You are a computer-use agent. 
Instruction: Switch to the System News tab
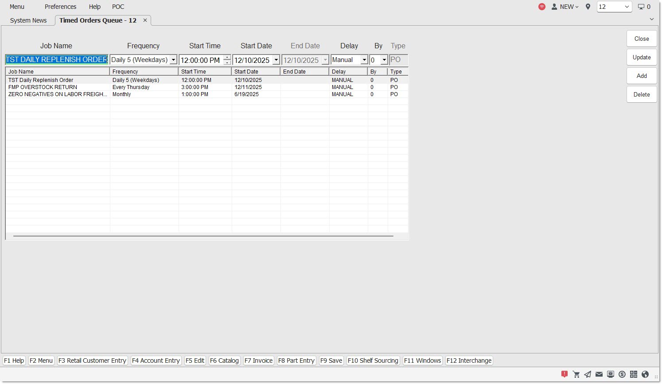[x=28, y=20]
